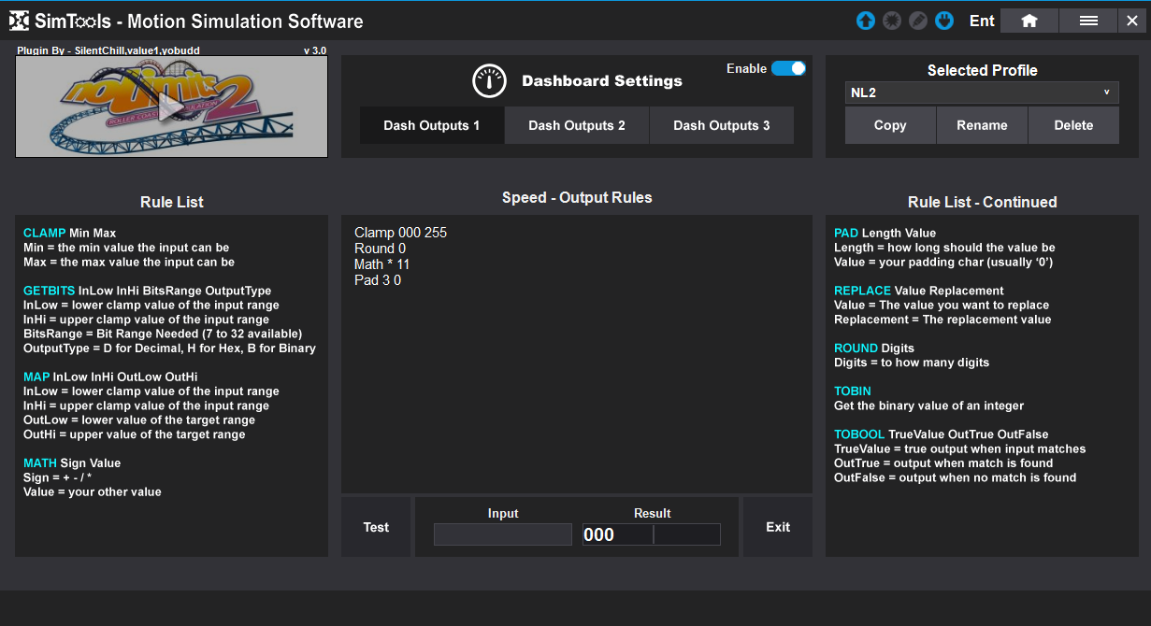This screenshot has width=1151, height=626.
Task: Click the 'Clamp 000 255' rule line
Action: pos(401,233)
